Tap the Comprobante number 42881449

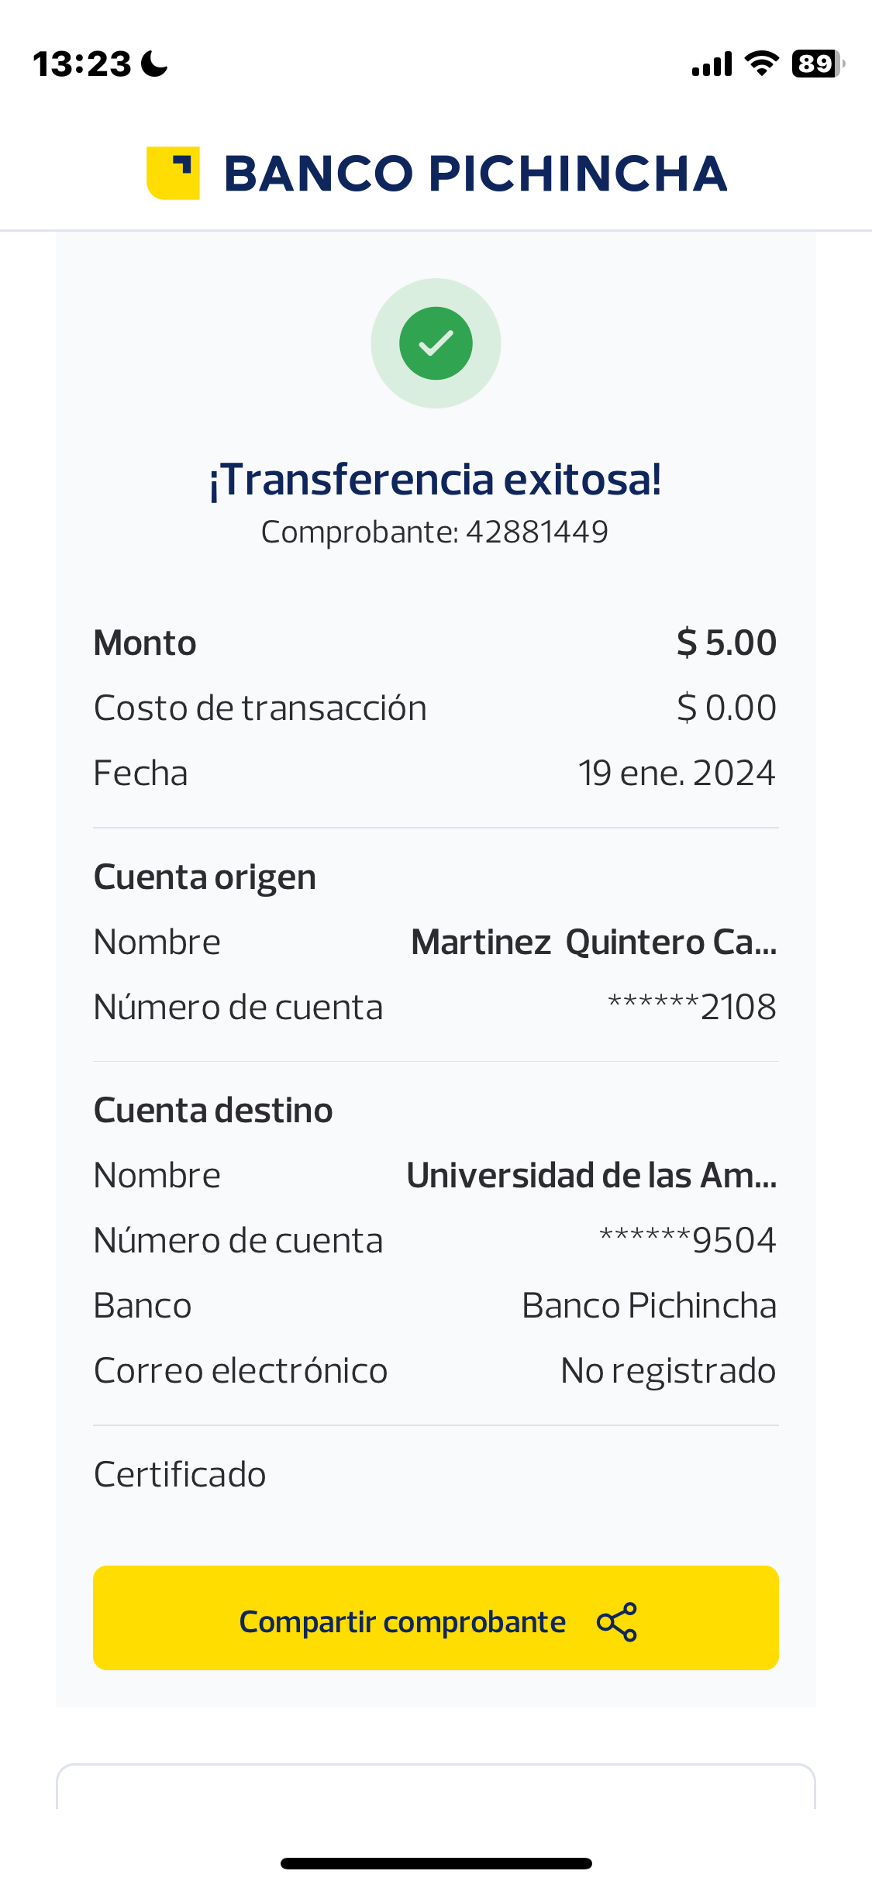[536, 532]
